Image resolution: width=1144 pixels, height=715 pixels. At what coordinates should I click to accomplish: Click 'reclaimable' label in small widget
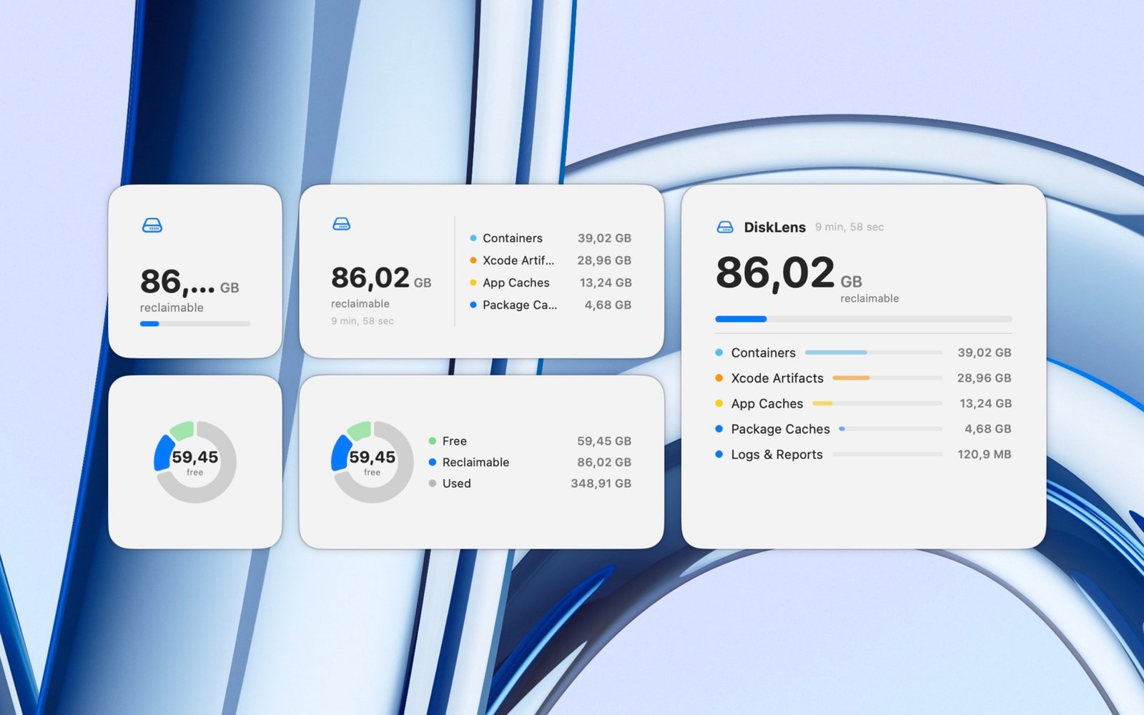[172, 307]
